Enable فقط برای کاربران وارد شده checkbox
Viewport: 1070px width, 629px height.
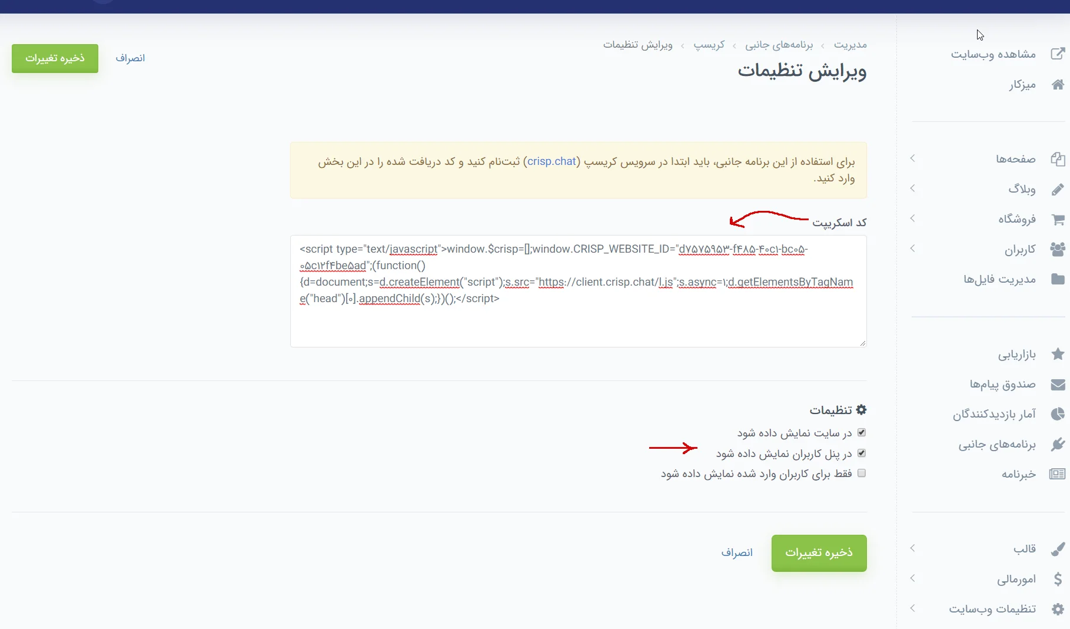click(862, 474)
